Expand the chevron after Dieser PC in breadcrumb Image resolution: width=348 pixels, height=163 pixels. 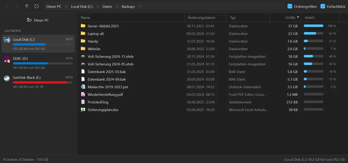(x=66, y=6)
